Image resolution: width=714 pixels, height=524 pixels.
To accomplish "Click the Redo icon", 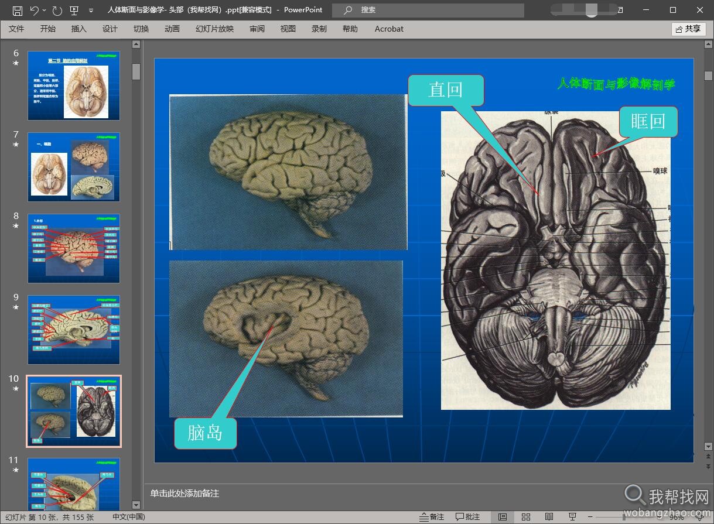I will 57,10.
